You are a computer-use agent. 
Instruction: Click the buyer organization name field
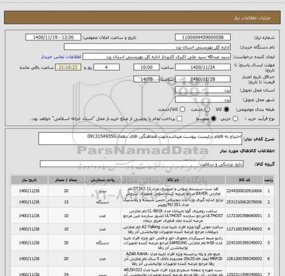(x=147, y=47)
